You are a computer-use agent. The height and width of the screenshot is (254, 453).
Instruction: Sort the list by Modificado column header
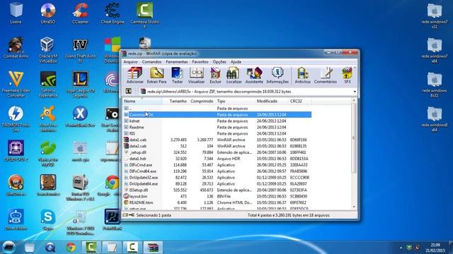pyautogui.click(x=272, y=101)
